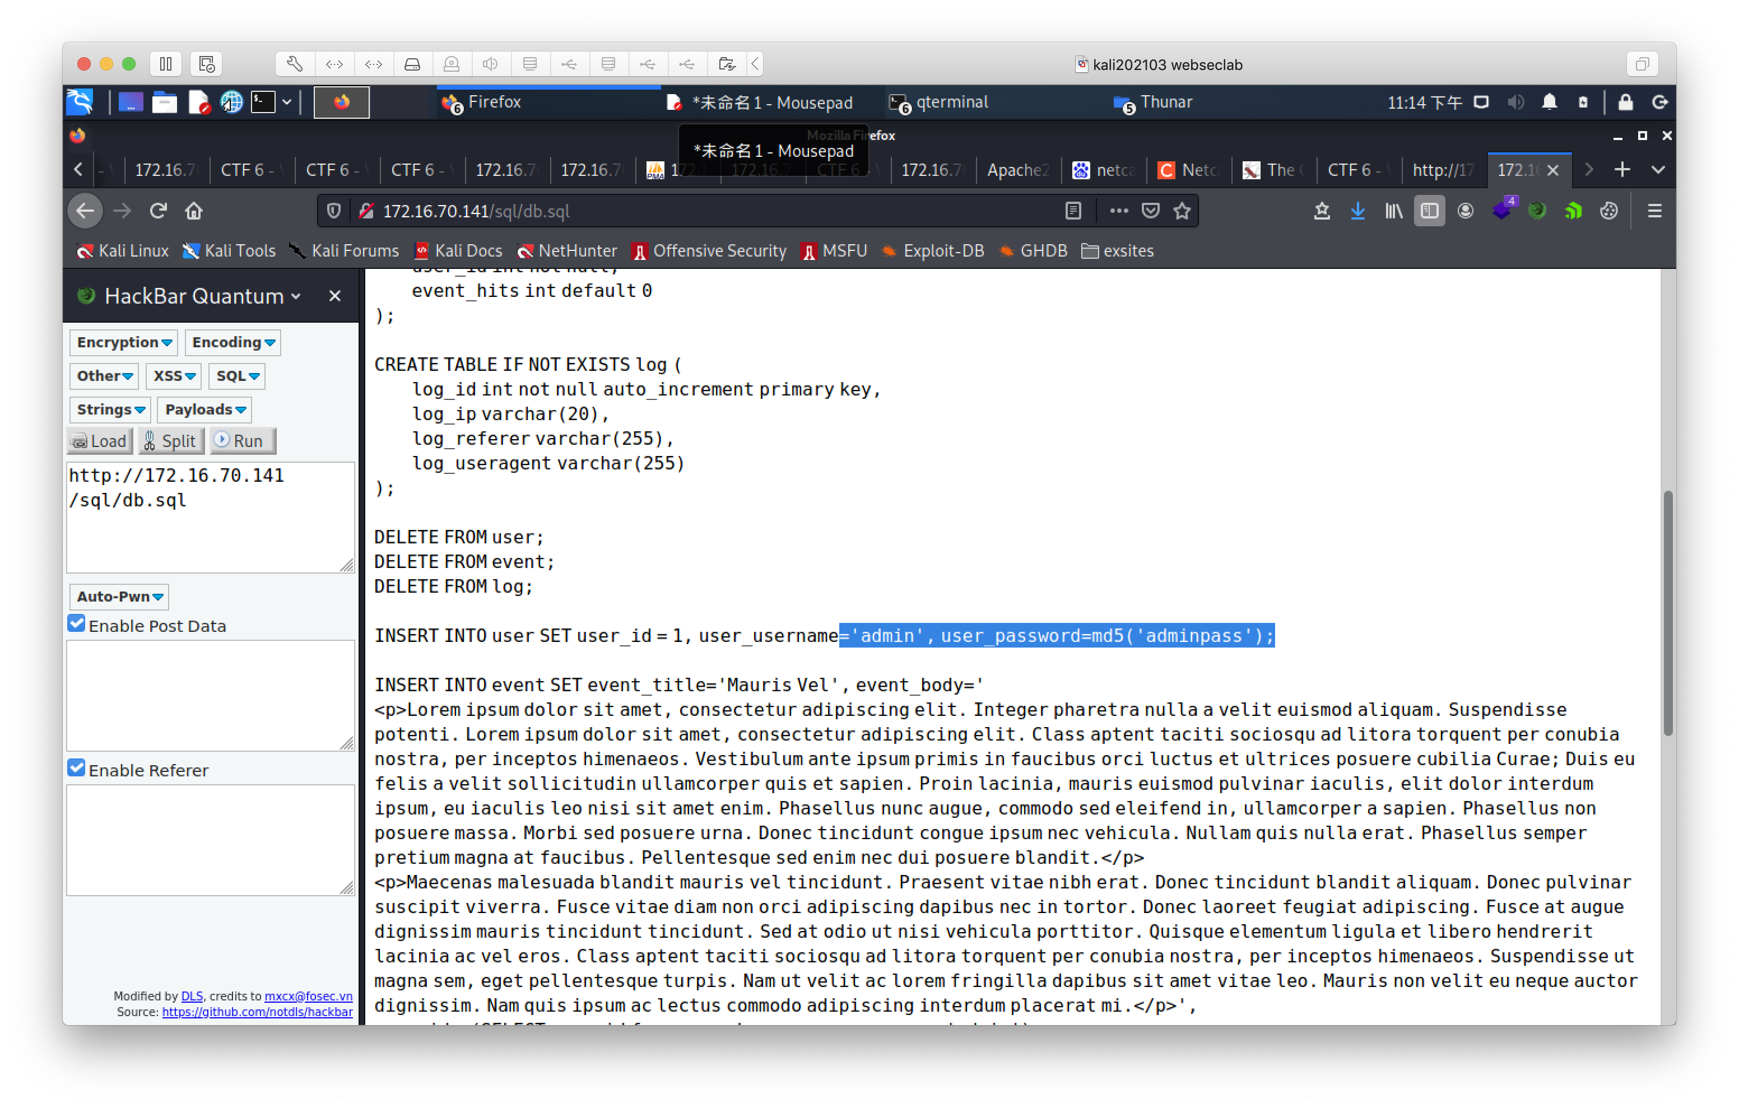Toggle the sidebar icon in Firefox toolbar
The image size is (1739, 1108).
1429,211
